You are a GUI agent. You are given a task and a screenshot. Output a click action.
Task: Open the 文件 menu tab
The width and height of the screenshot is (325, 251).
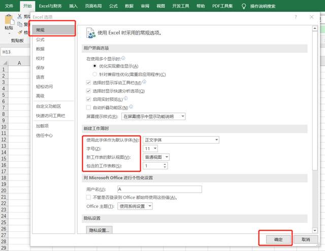9,6
